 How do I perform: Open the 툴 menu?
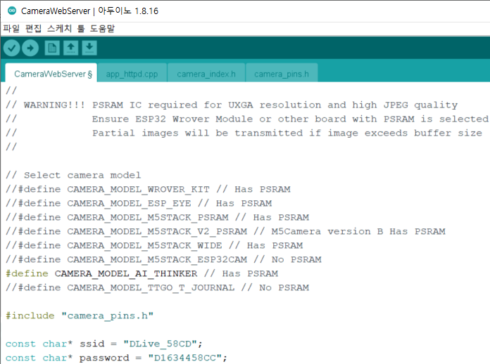pyautogui.click(x=81, y=29)
